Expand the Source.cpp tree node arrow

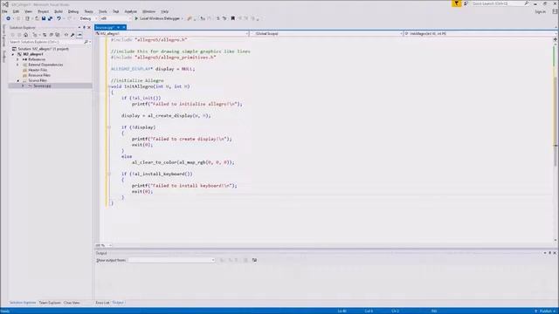[x=23, y=85]
